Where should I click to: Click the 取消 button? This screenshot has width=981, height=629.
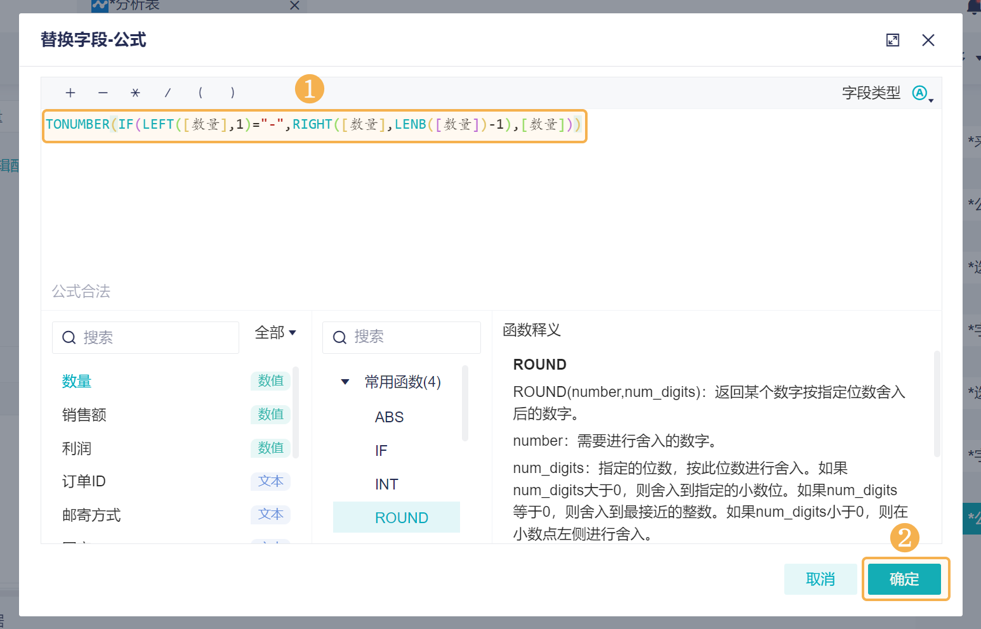[820, 579]
